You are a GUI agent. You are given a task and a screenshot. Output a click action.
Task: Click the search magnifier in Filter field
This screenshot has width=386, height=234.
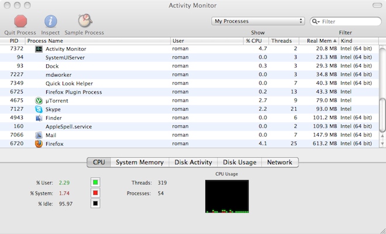[x=316, y=22]
